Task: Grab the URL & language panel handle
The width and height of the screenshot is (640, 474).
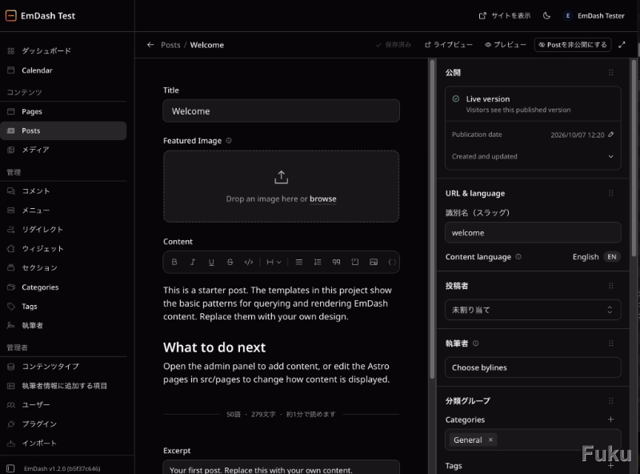Action: pos(611,193)
